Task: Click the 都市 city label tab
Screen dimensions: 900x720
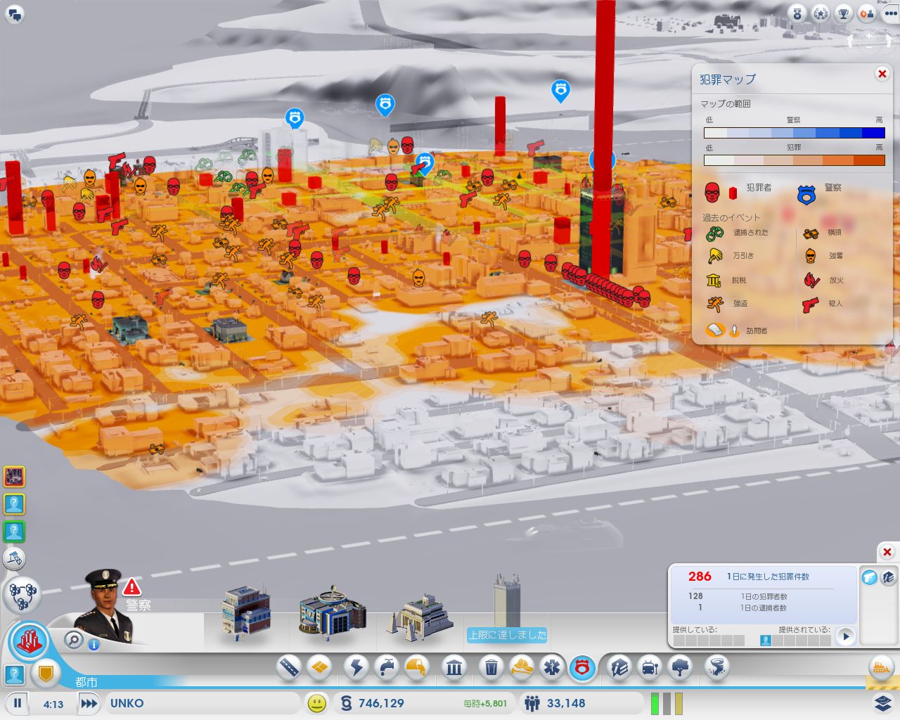Action: point(86,682)
